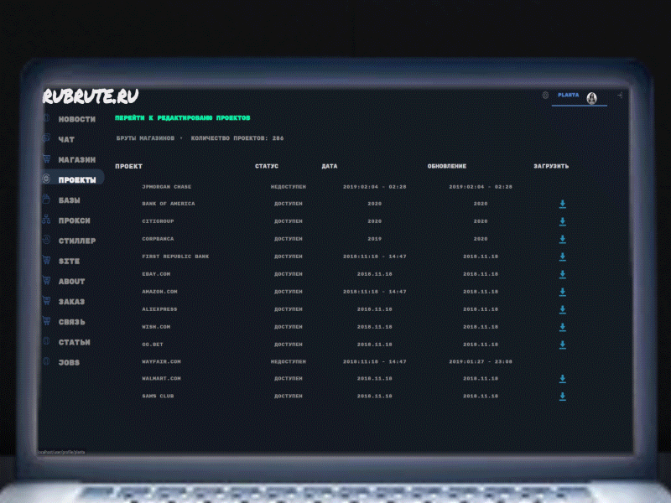This screenshot has width=671, height=503.
Task: Click the ПРОЕКТ column header
Action: tap(128, 166)
